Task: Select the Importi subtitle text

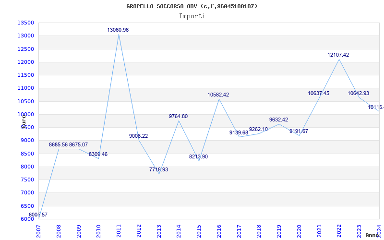Action: pyautogui.click(x=192, y=16)
